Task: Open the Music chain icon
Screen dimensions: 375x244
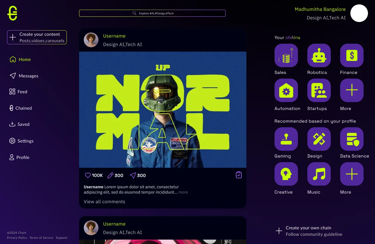Action: pos(319,174)
